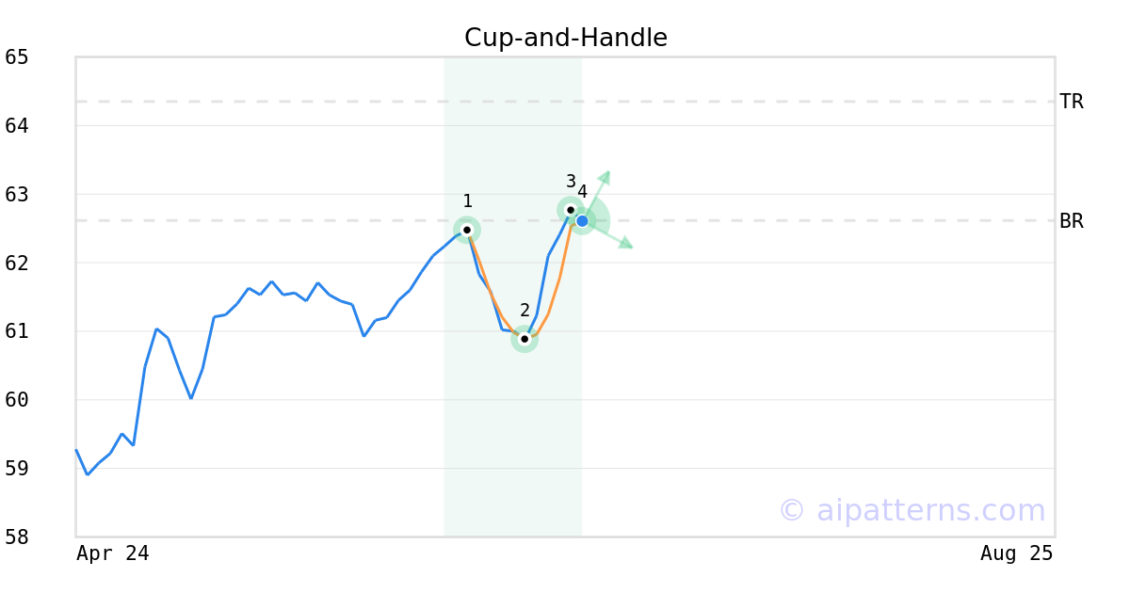
Task: Click the dashed TR resistance line
Action: tap(565, 102)
